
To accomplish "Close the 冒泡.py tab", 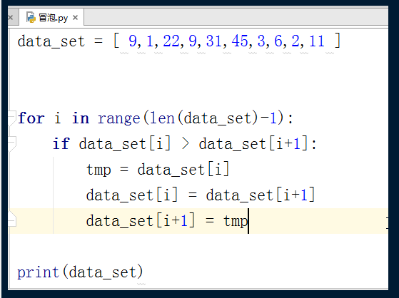I will tap(76, 18).
